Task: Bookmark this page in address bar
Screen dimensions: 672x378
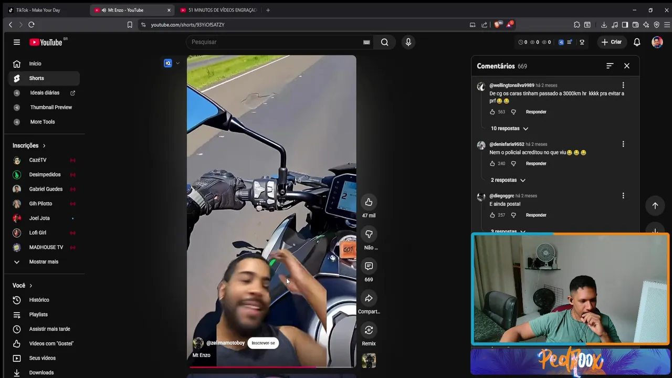Action: (x=130, y=25)
